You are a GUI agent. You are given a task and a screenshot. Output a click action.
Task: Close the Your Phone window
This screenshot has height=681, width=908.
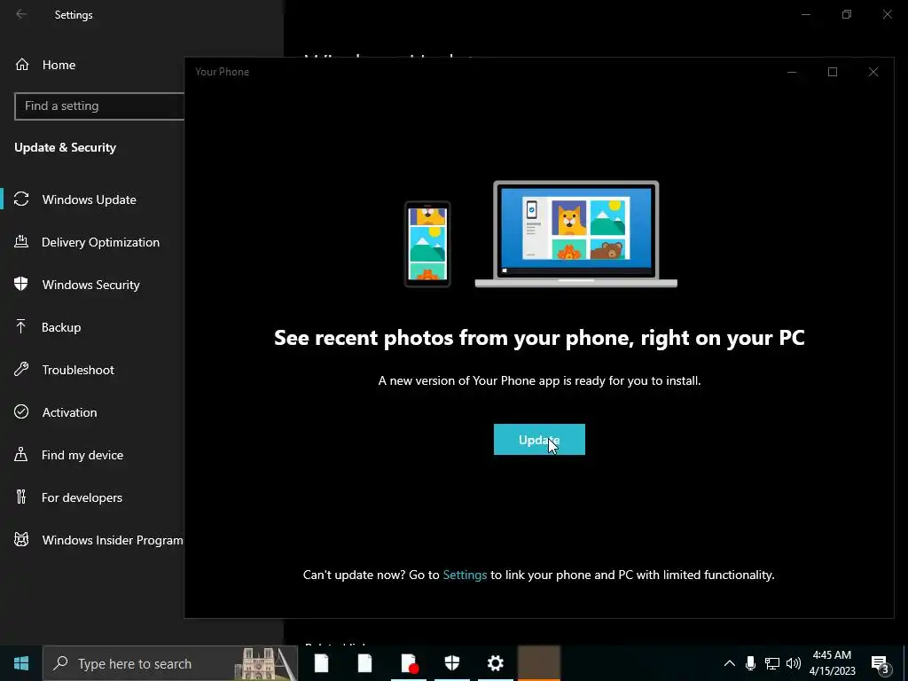(x=873, y=72)
